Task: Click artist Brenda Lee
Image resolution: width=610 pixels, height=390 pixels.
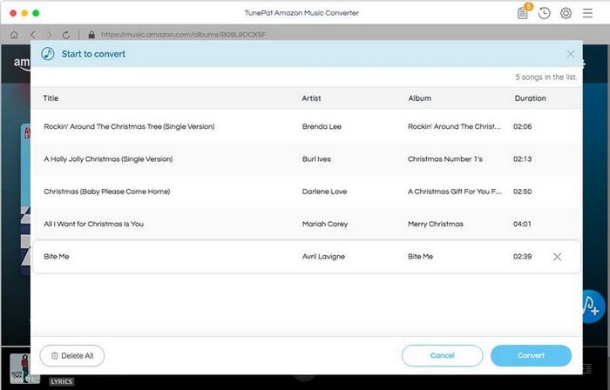Action: tap(322, 126)
